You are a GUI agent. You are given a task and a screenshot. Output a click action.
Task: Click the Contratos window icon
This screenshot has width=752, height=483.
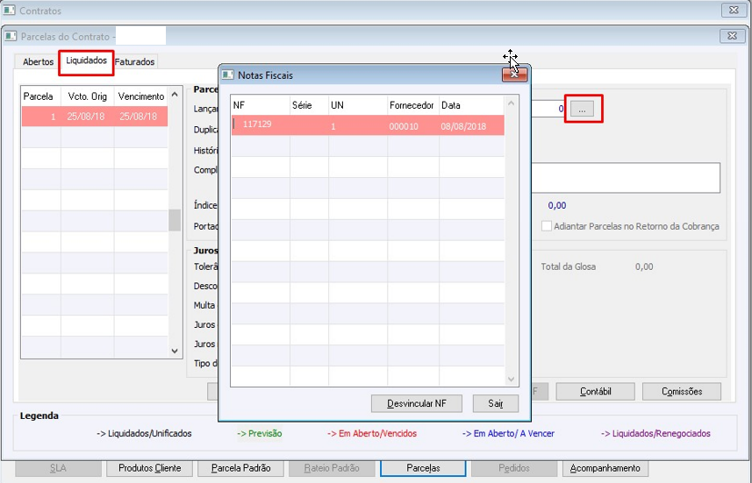(x=10, y=10)
